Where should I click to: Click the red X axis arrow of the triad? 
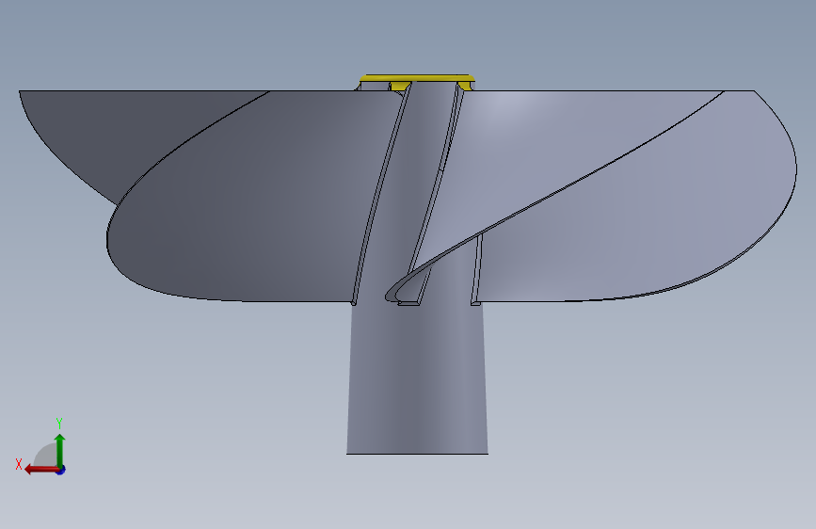click(41, 470)
